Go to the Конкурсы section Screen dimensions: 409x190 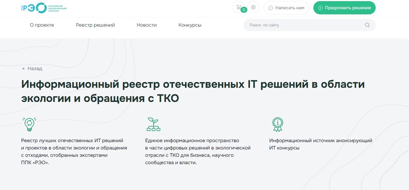[190, 25]
